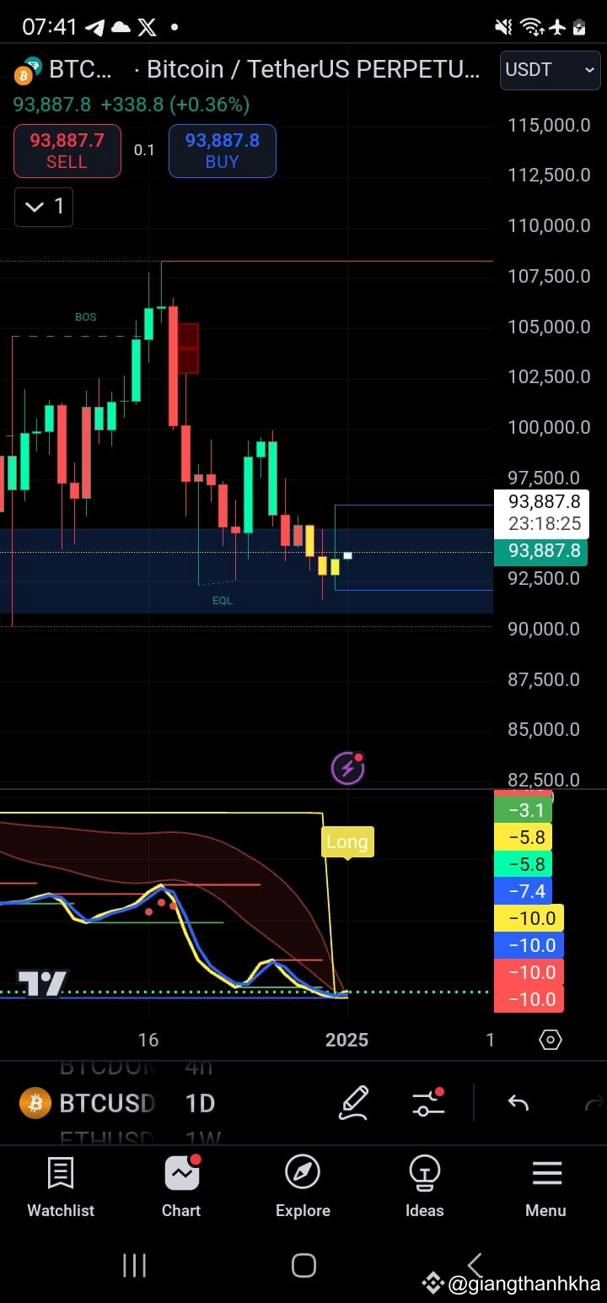Tap the Android recent apps button
This screenshot has height=1303, width=607.
pos(134,1265)
